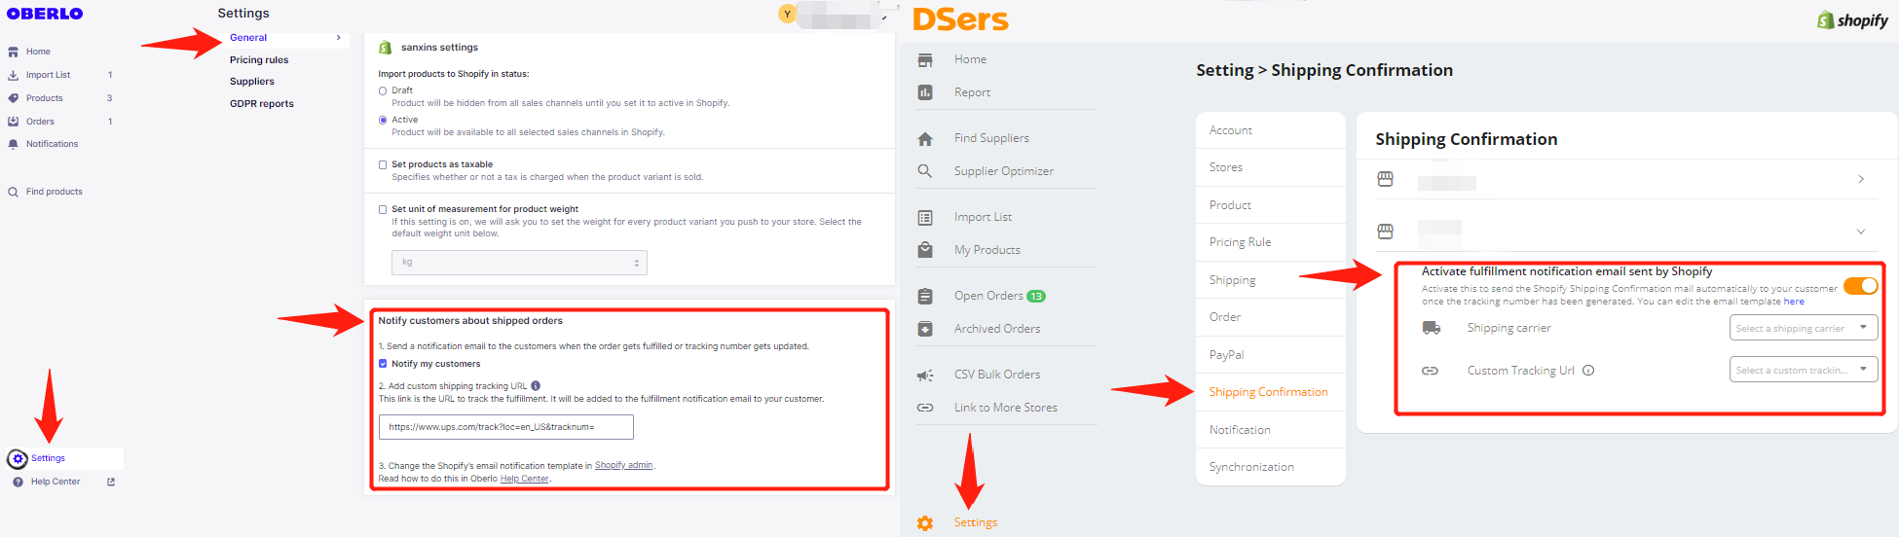Open the Select a shipping carrier dropdown
Screen dimensions: 1899x537
1804,328
